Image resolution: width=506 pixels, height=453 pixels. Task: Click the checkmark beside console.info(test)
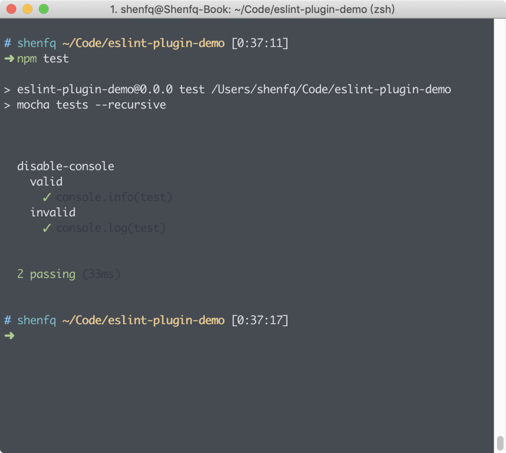47,197
